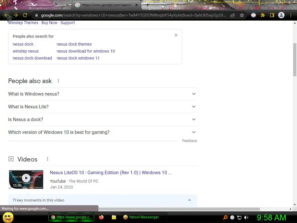Search for nexus dock themes
The image size is (297, 223).
[74, 44]
